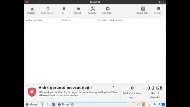This screenshot has height=107, width=190.
Task: Click the volume tray icon
Action: tap(149, 104)
